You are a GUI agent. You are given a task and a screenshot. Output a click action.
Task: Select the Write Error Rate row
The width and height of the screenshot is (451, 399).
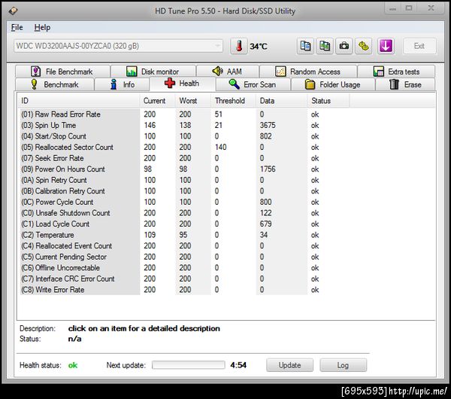(x=184, y=290)
